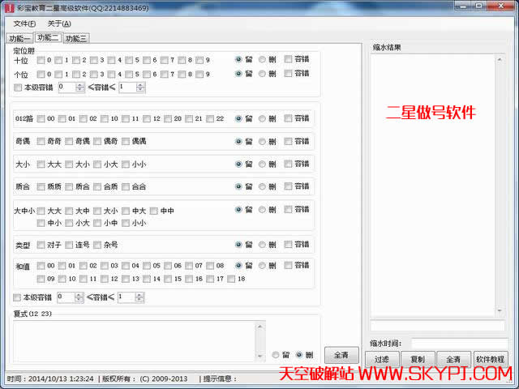Select 留 radio beside the 复式 box

click(277, 355)
